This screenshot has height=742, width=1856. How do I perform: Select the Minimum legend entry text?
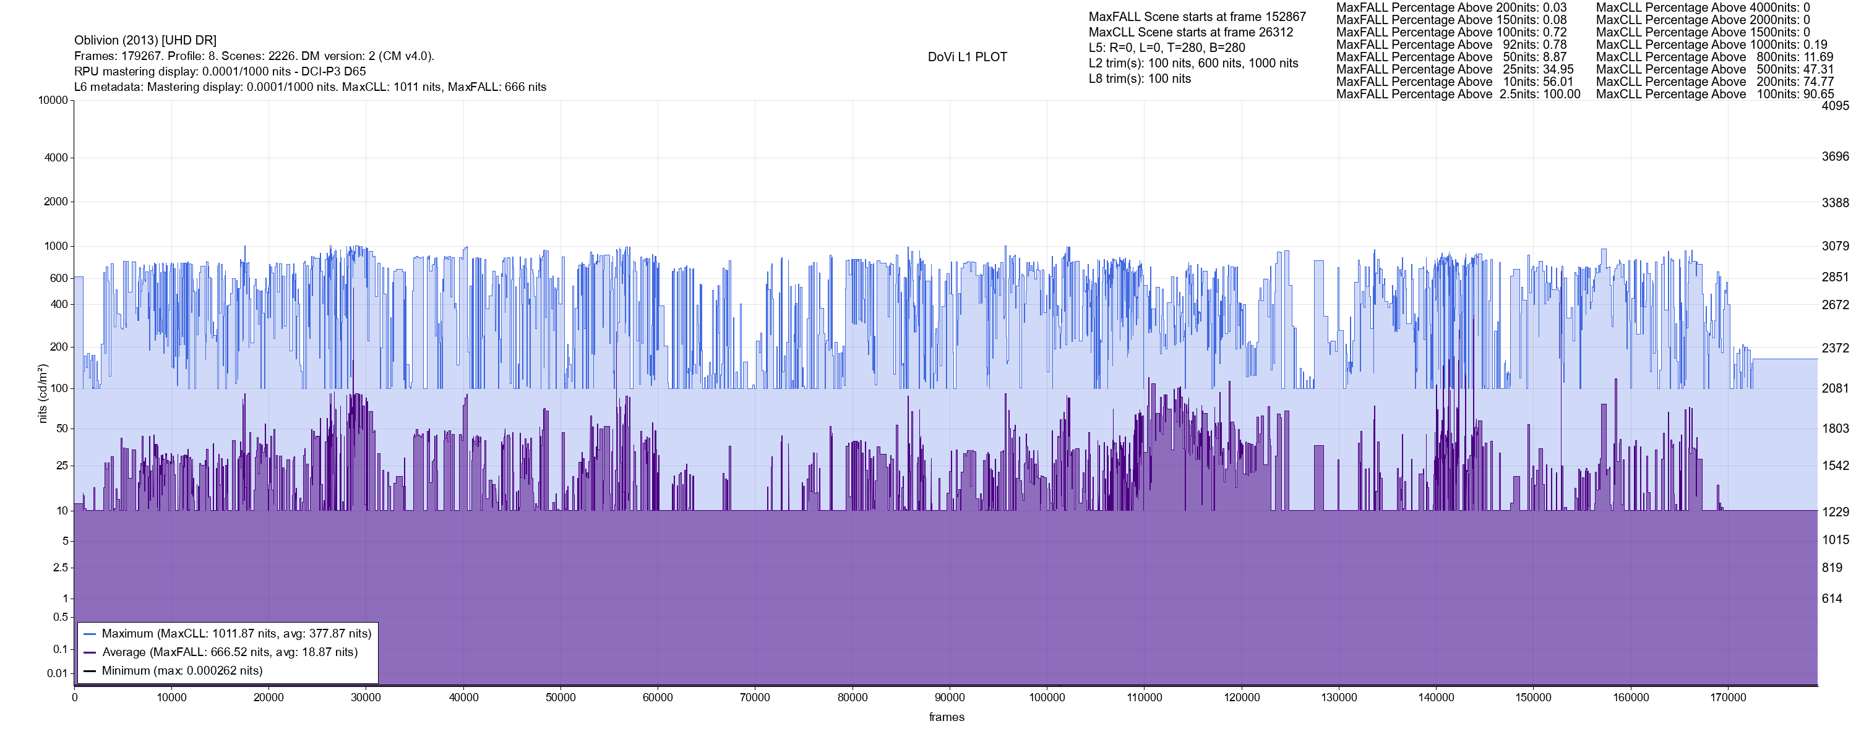tap(181, 671)
